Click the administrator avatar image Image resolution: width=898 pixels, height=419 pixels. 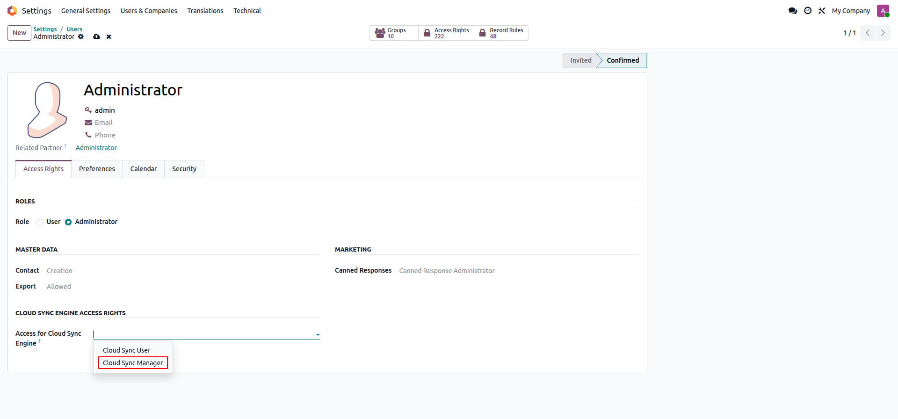point(47,110)
